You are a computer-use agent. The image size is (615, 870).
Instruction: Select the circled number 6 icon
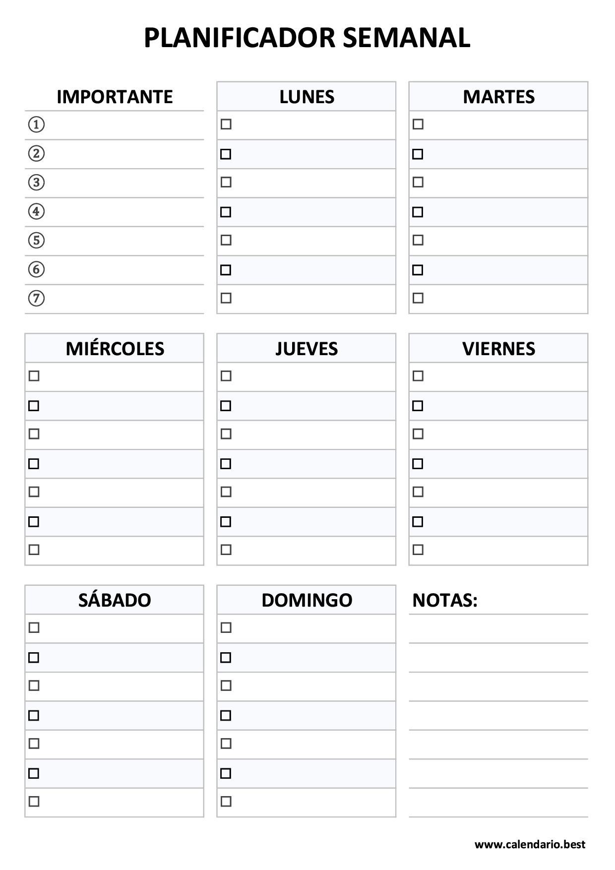pyautogui.click(x=36, y=269)
